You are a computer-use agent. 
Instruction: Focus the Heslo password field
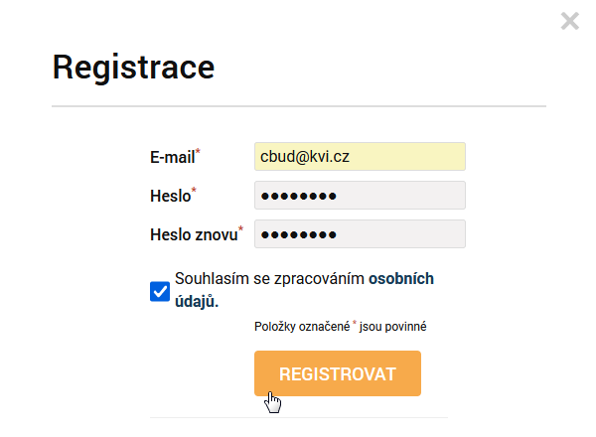[x=360, y=196]
